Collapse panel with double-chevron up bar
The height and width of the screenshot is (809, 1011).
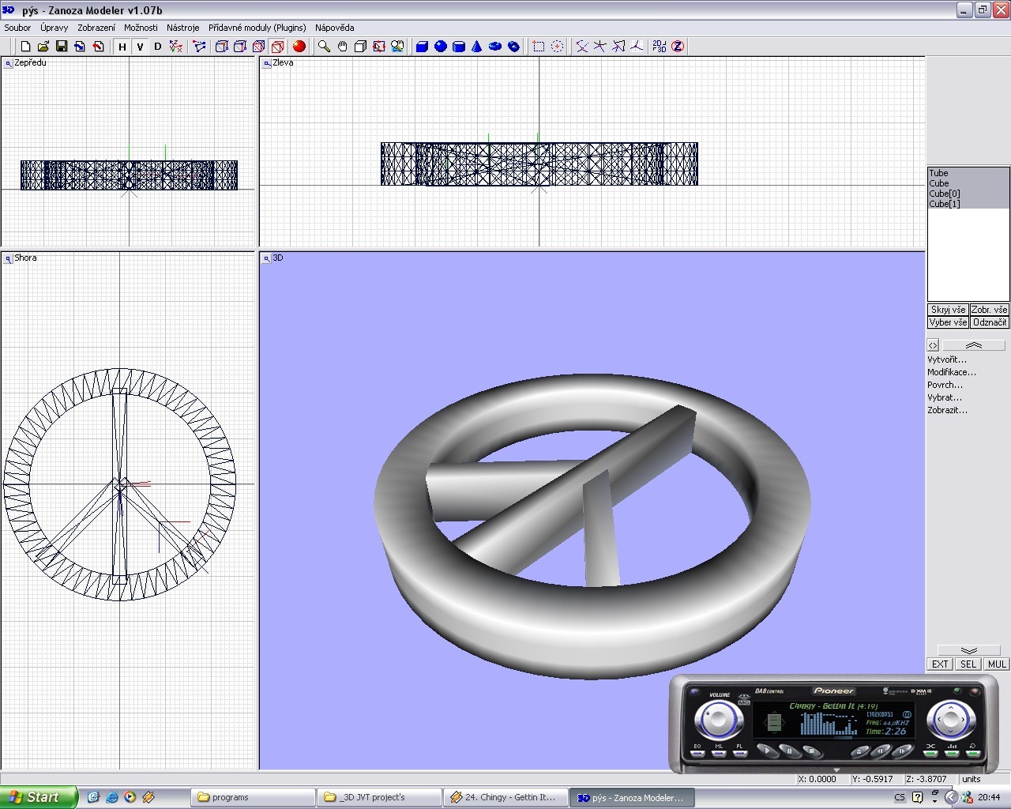tap(973, 345)
